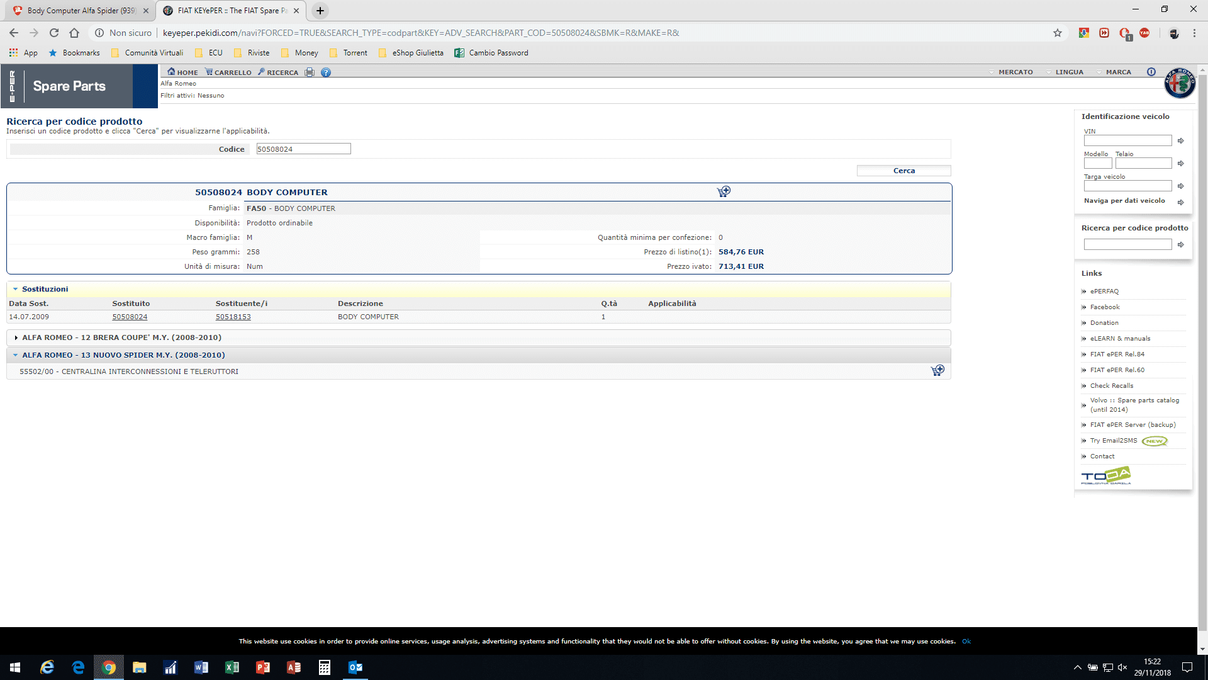Open the Money bookmarks folder
1208x680 pixels.
(299, 53)
